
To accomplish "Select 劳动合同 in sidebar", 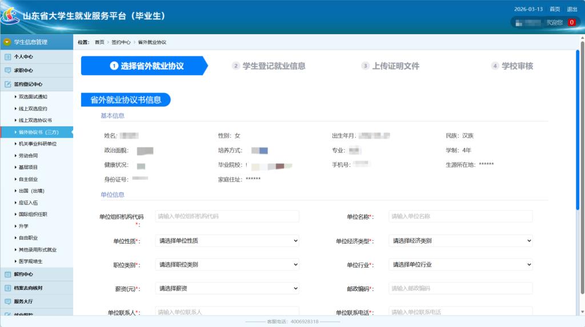I will [x=28, y=156].
